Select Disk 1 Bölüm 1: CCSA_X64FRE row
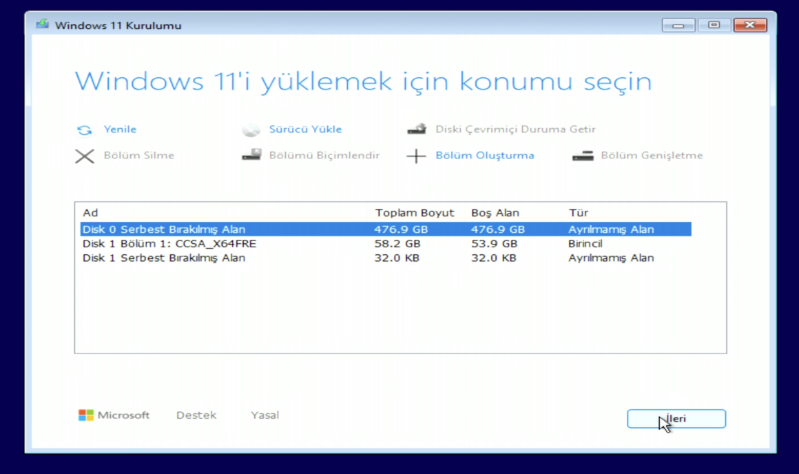The width and height of the screenshot is (799, 474). [386, 244]
